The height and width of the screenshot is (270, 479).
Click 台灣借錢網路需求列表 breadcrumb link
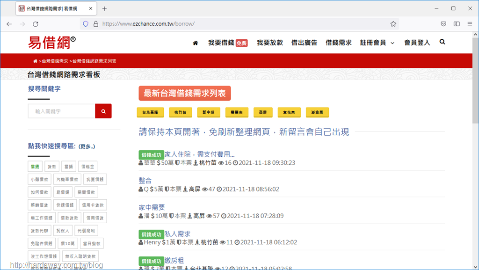(94, 61)
